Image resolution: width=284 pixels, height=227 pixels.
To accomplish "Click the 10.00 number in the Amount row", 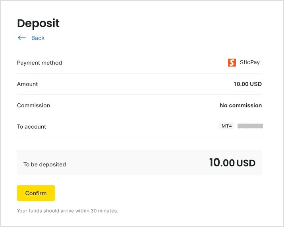I will click(241, 84).
